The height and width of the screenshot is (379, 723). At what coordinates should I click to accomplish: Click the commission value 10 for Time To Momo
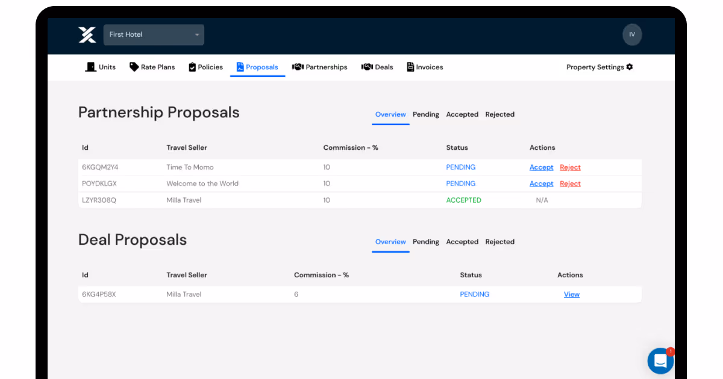(x=327, y=167)
